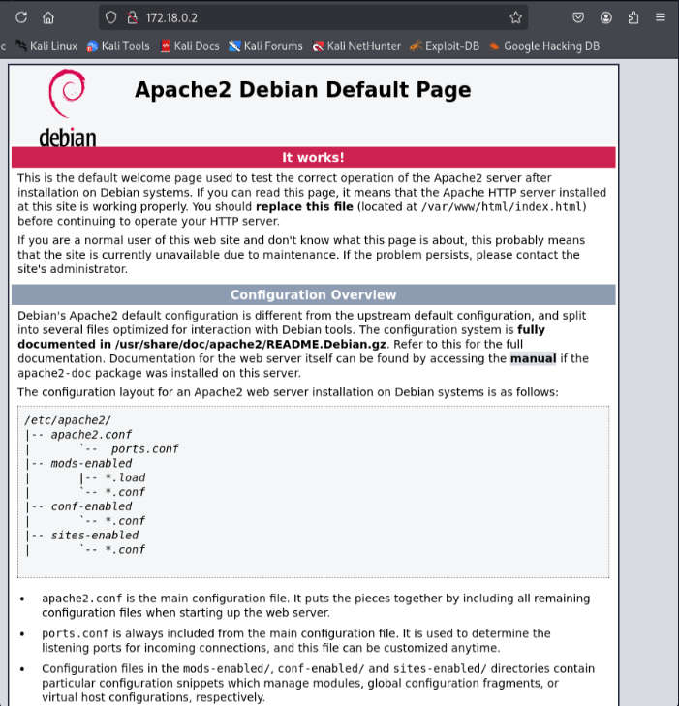Open the Exploit-DB bookmark
679x706 pixels.
(445, 46)
